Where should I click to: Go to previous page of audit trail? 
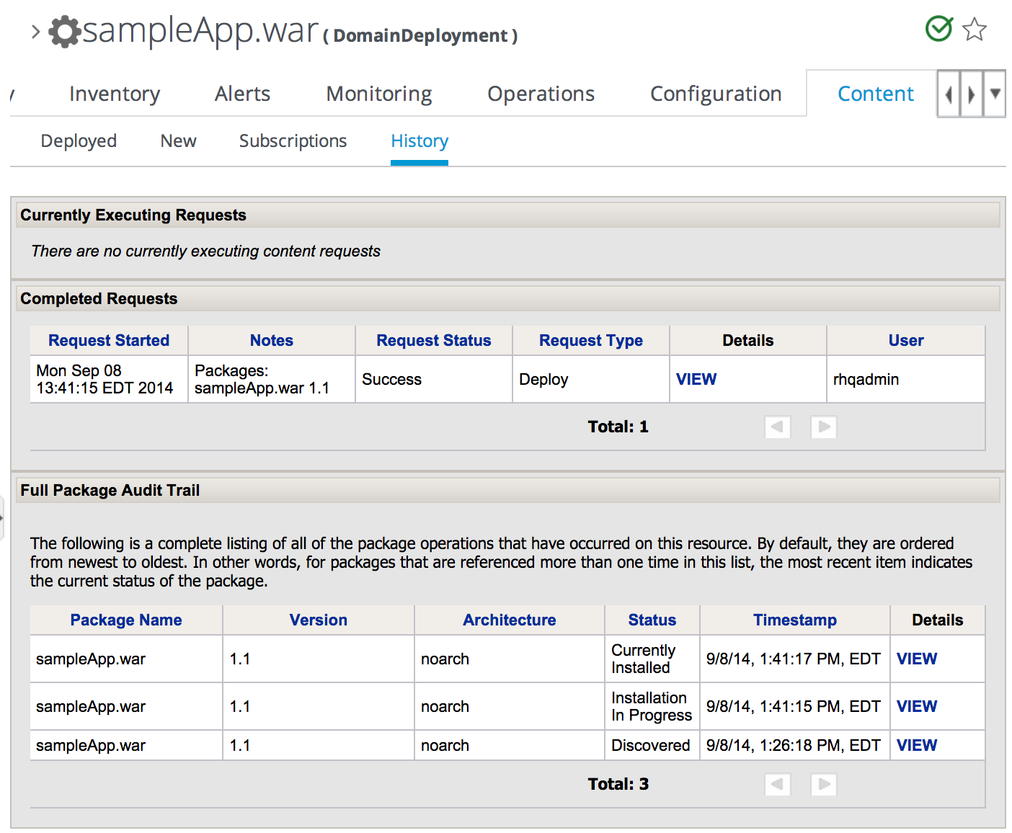[x=778, y=784]
